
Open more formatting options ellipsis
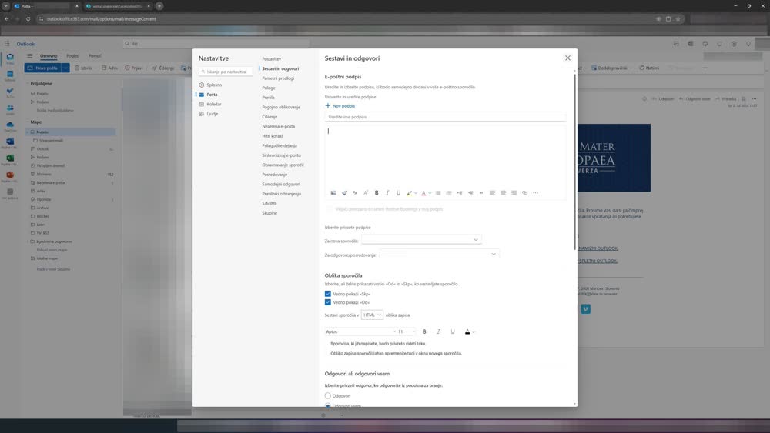pos(535,193)
